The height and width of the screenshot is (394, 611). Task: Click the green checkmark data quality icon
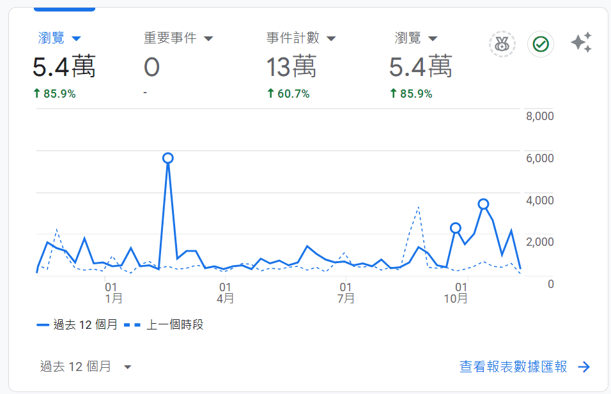click(x=541, y=44)
